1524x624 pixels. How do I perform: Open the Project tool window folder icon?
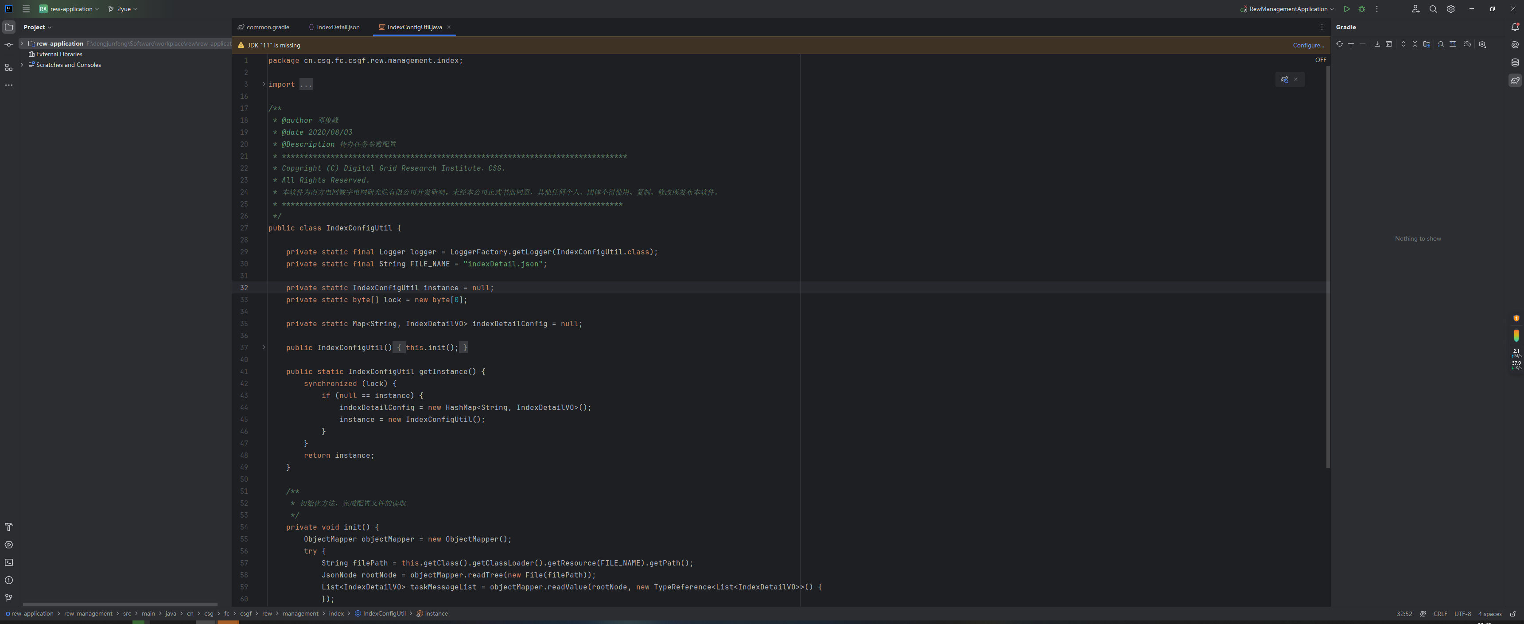pyautogui.click(x=9, y=27)
